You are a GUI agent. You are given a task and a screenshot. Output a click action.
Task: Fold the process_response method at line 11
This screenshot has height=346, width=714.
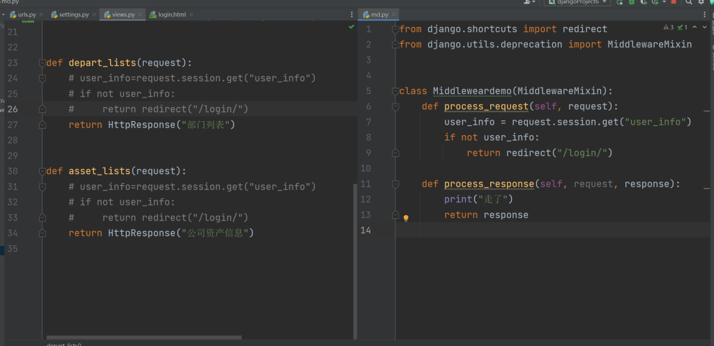click(x=395, y=184)
